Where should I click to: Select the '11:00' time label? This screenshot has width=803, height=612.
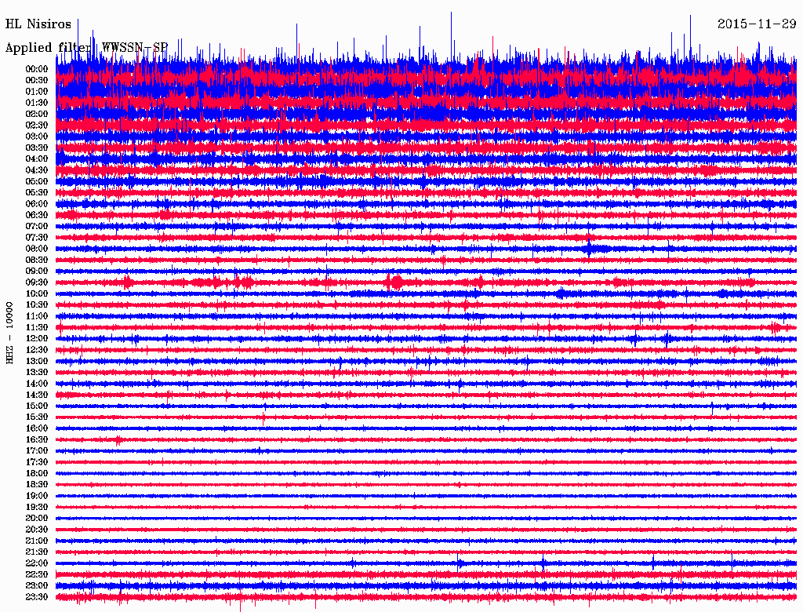coord(37,316)
